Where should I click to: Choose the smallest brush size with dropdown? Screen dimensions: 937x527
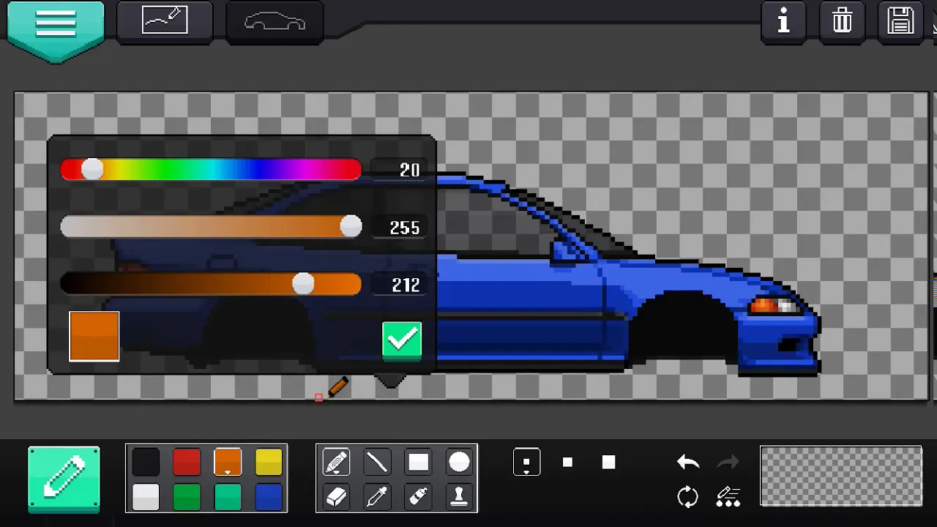pos(526,463)
